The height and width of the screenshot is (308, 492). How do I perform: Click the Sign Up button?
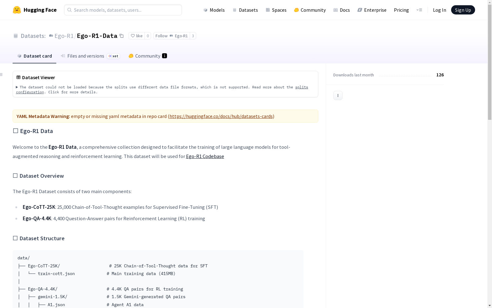point(463,10)
